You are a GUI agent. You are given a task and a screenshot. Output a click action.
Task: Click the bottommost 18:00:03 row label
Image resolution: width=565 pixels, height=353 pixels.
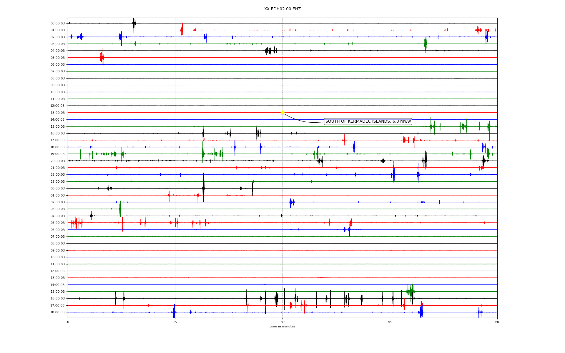[x=57, y=312]
